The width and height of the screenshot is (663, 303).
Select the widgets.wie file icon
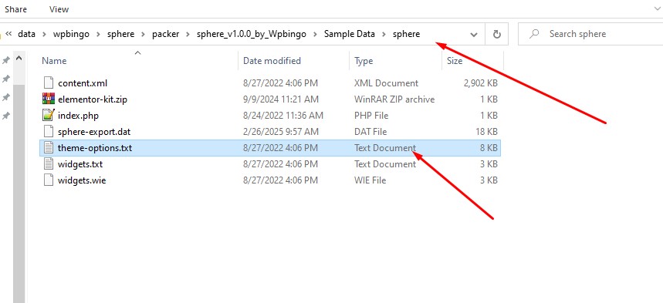pyautogui.click(x=49, y=180)
